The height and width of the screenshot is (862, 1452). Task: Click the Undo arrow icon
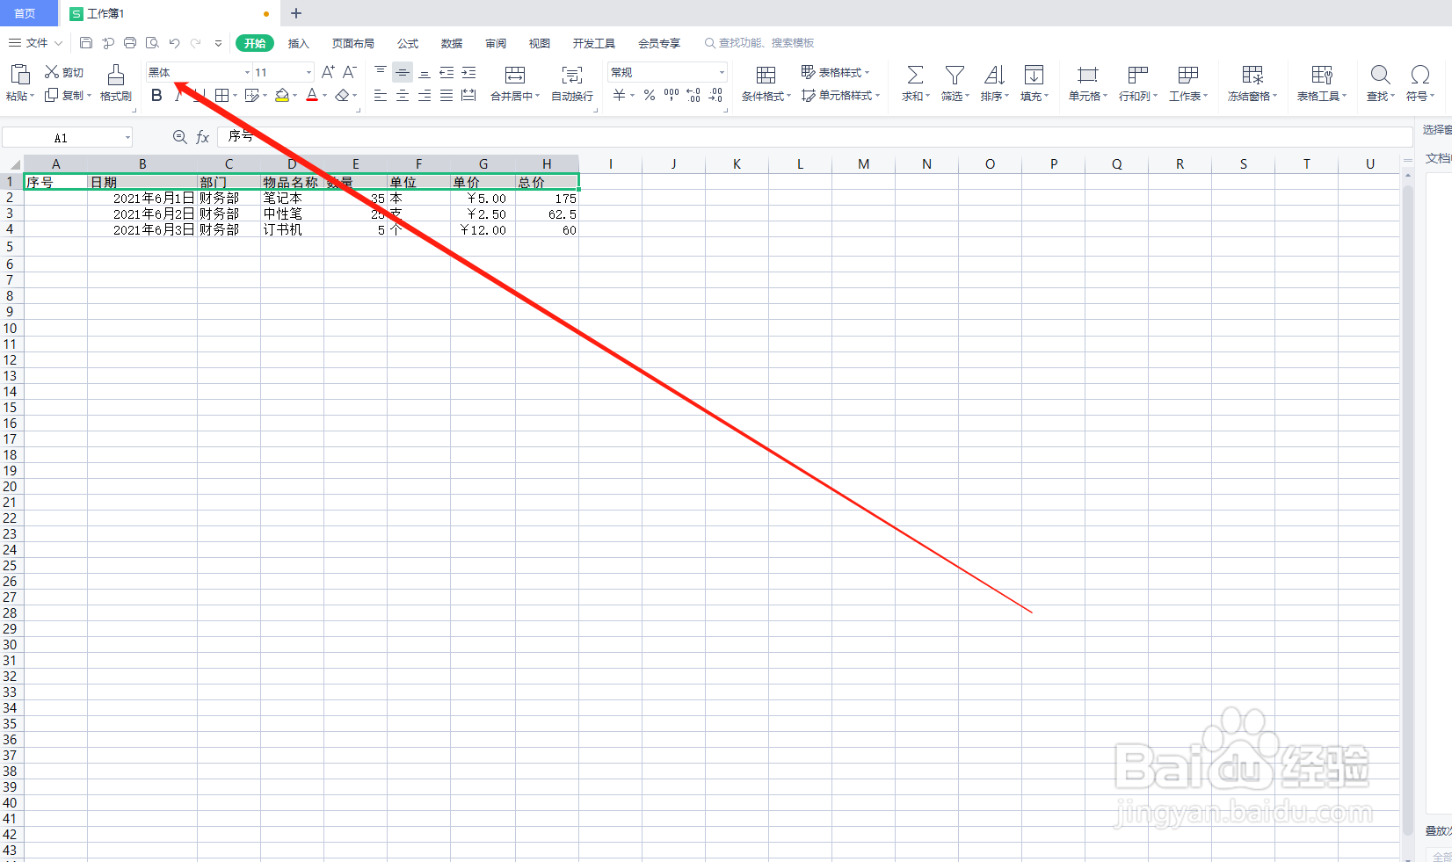coord(174,43)
